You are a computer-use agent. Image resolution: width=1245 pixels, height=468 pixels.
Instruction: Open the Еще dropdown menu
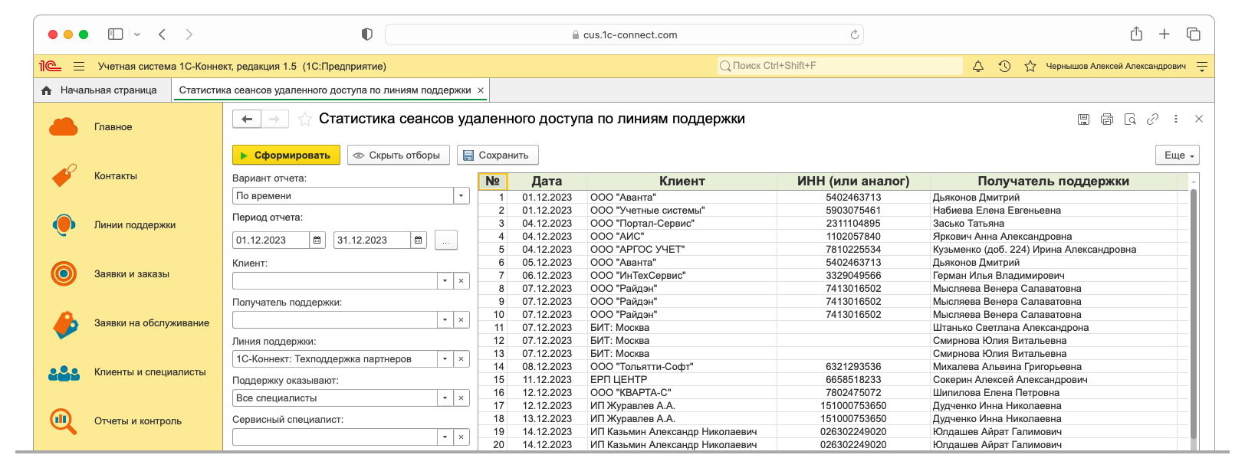pos(1177,155)
